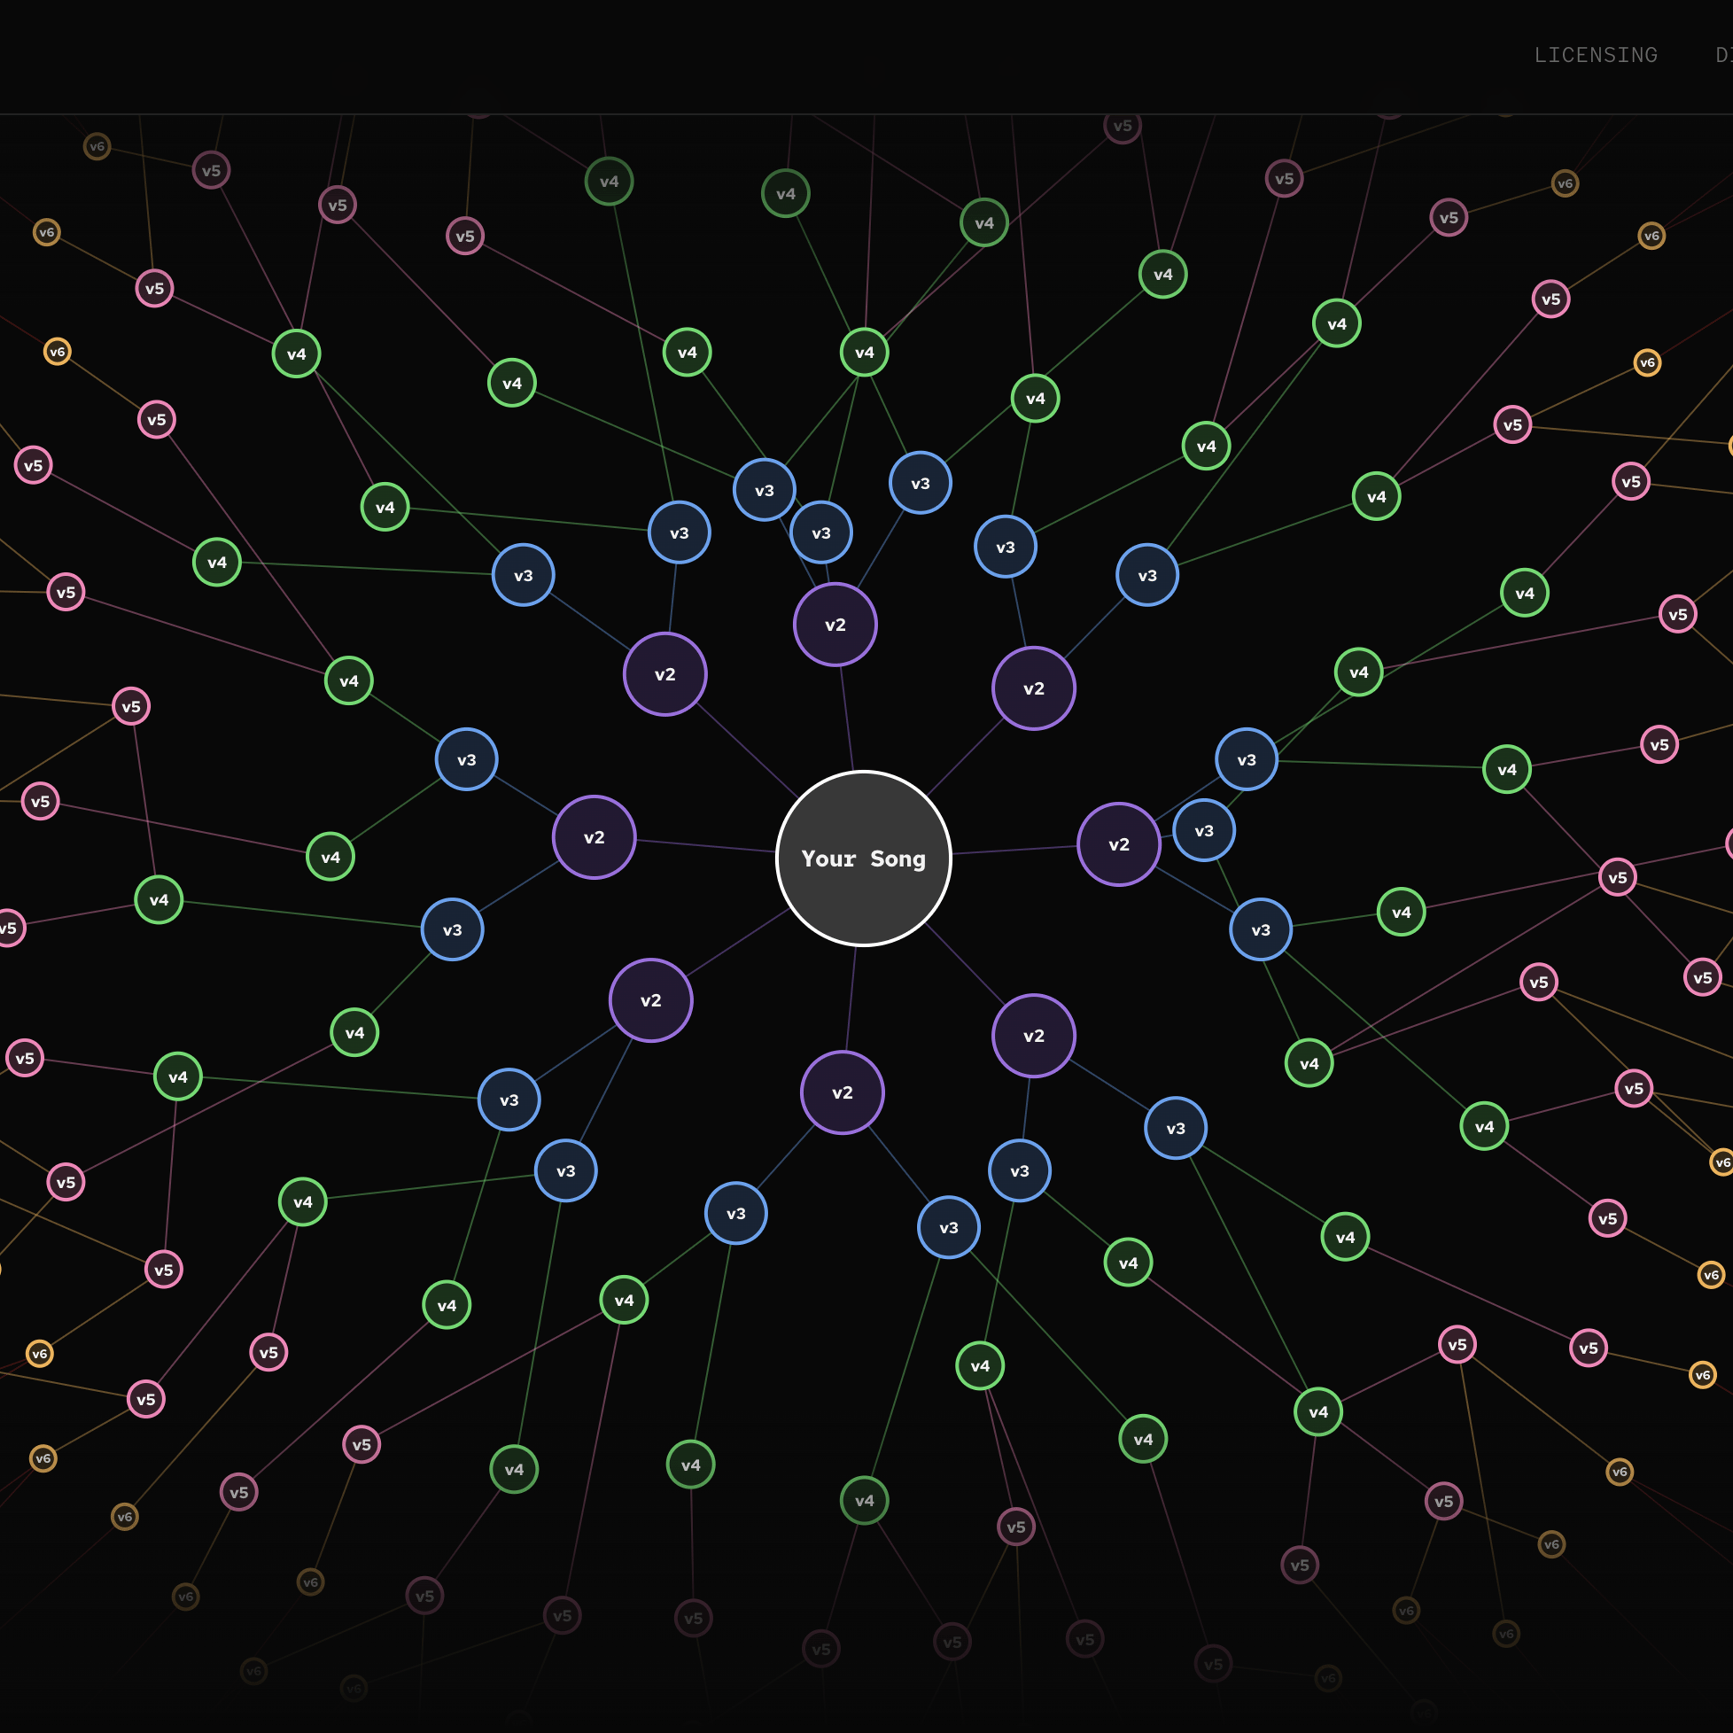The image size is (1733, 1733).
Task: Select the central Your Song node
Action: (x=863, y=858)
